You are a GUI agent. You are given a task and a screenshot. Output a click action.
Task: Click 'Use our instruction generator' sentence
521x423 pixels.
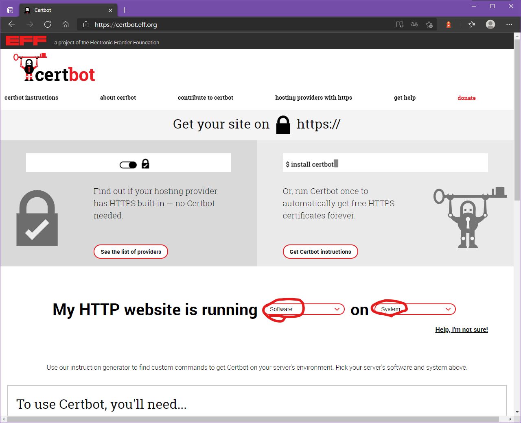point(257,367)
